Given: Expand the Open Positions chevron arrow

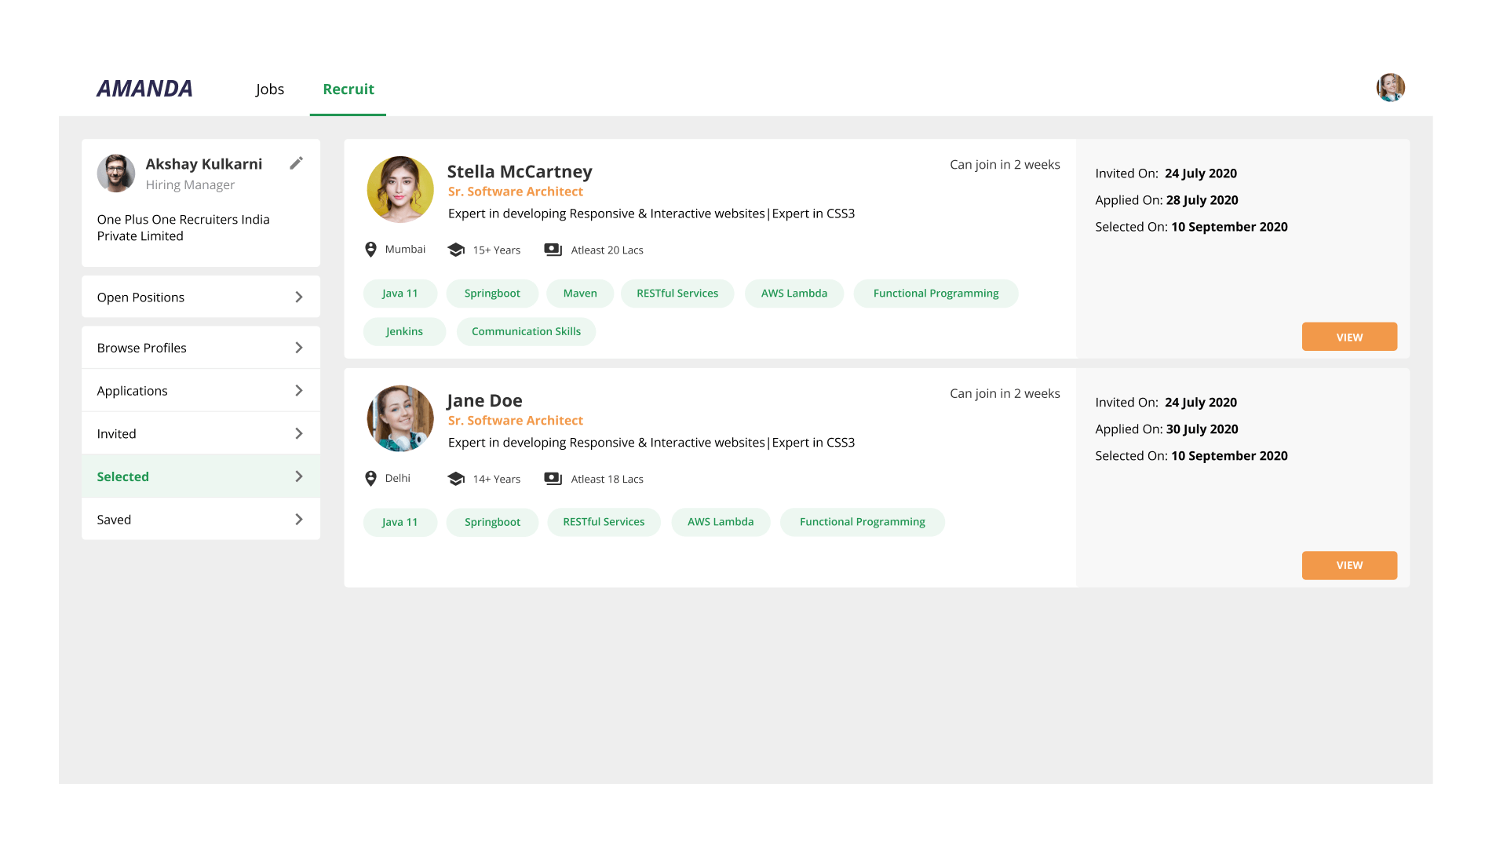Looking at the screenshot, I should pyautogui.click(x=298, y=297).
